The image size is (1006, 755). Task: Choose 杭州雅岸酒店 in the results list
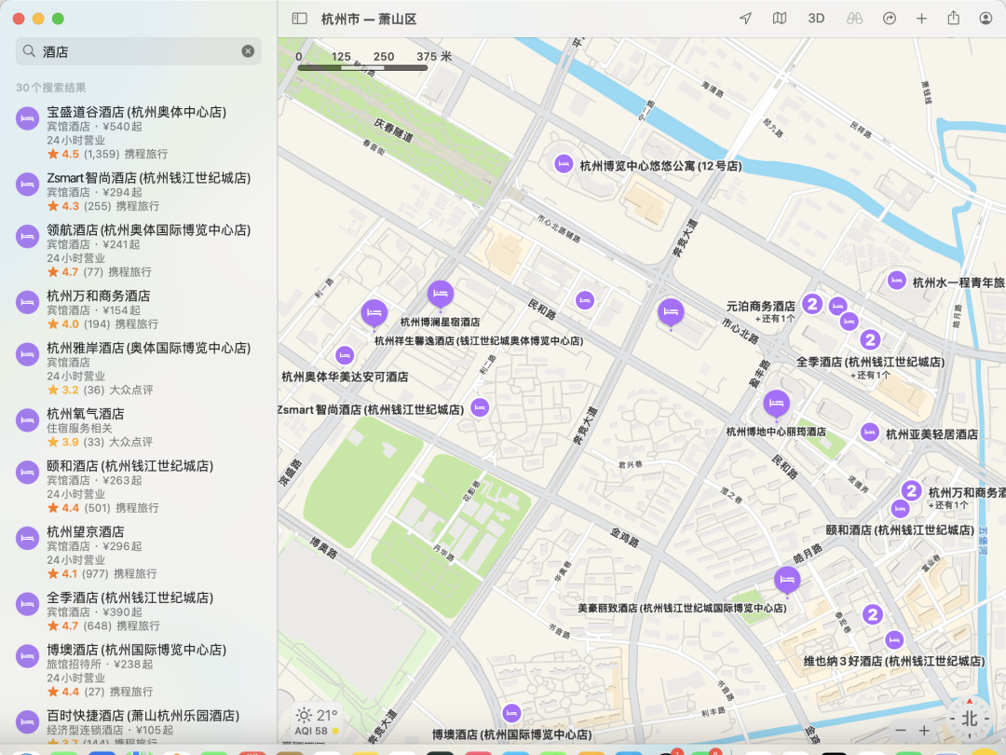pos(139,369)
